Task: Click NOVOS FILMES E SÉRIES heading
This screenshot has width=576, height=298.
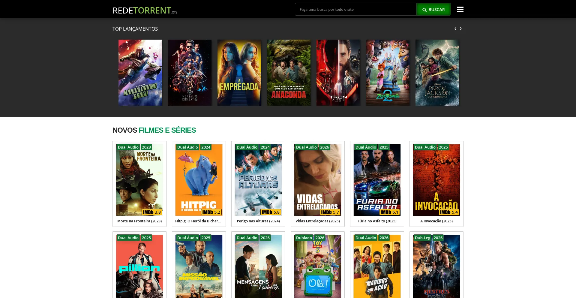Action: pyautogui.click(x=154, y=130)
